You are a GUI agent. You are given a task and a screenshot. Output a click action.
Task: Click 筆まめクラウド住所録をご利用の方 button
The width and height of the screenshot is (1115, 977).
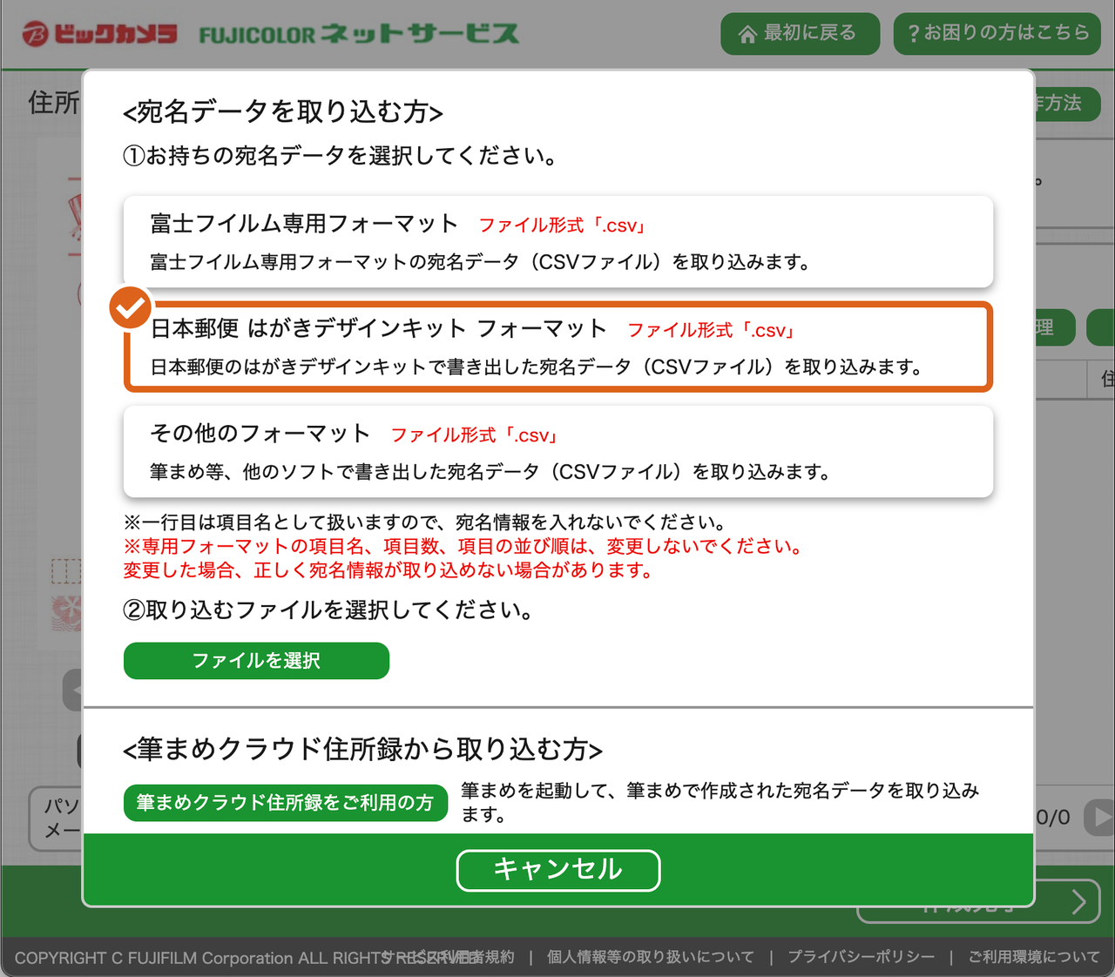click(x=286, y=803)
